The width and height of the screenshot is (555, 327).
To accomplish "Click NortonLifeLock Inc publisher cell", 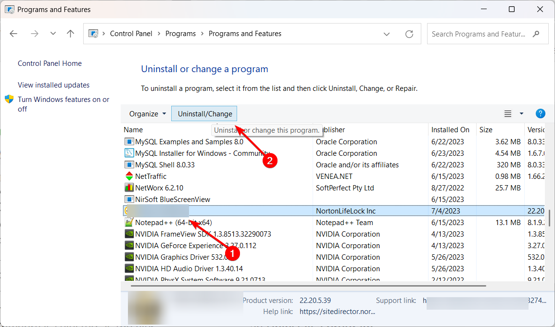I will point(345,211).
